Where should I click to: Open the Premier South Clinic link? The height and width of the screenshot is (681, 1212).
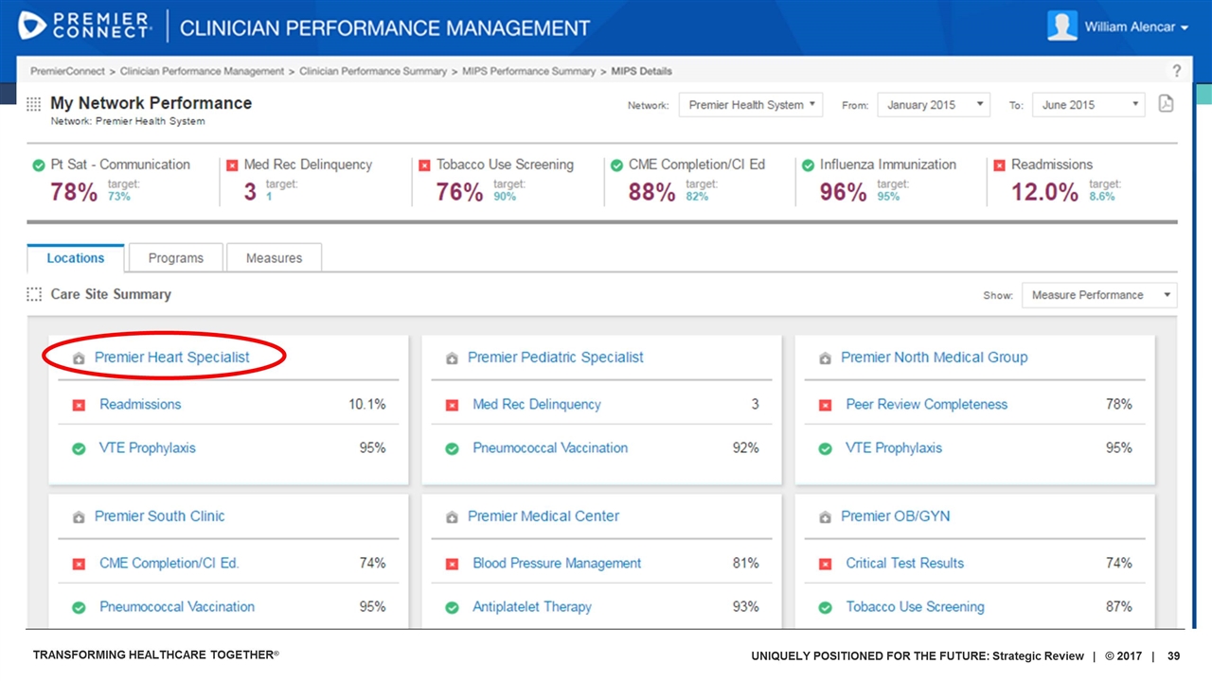pos(160,516)
